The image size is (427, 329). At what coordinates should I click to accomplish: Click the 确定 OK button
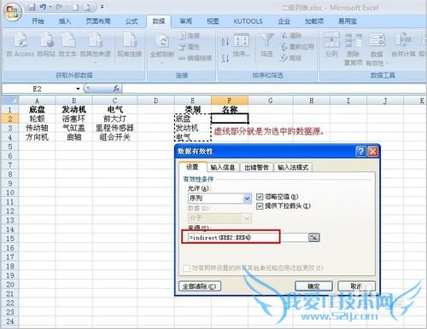point(313,286)
